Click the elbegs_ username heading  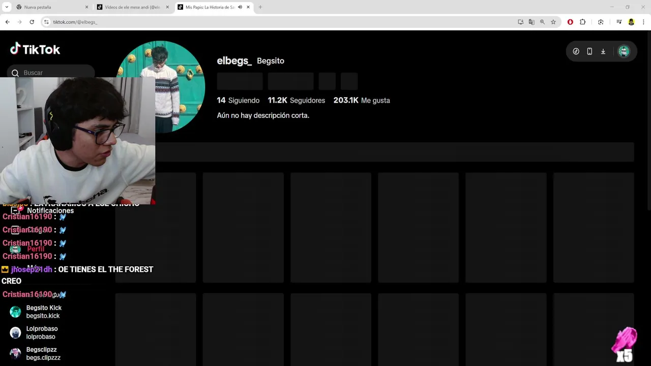pyautogui.click(x=234, y=60)
